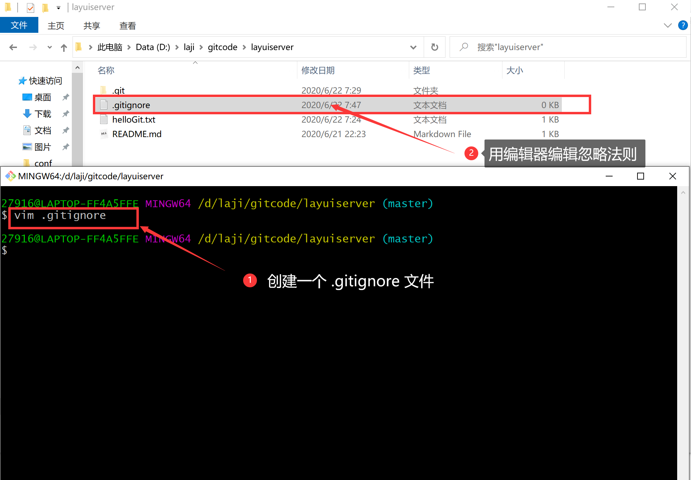
Task: Sort by 名称 column header
Action: (x=195, y=70)
